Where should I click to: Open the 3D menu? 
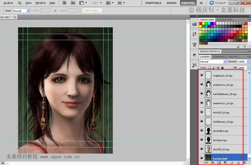pos(20,3)
